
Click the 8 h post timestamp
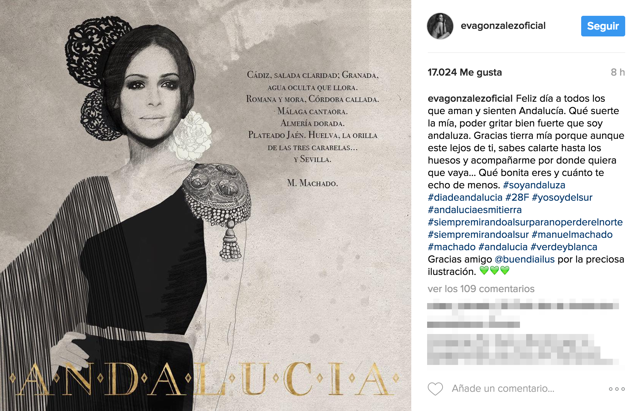click(x=618, y=73)
